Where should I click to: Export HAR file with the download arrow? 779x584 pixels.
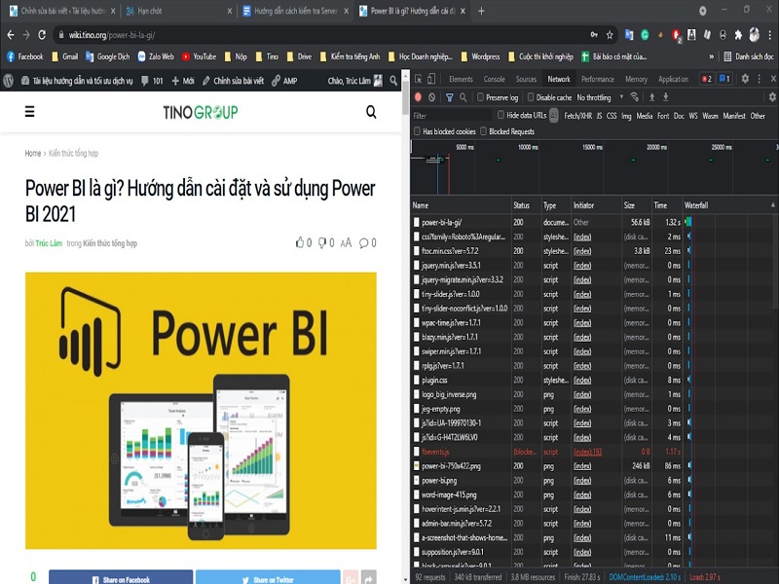click(x=666, y=97)
